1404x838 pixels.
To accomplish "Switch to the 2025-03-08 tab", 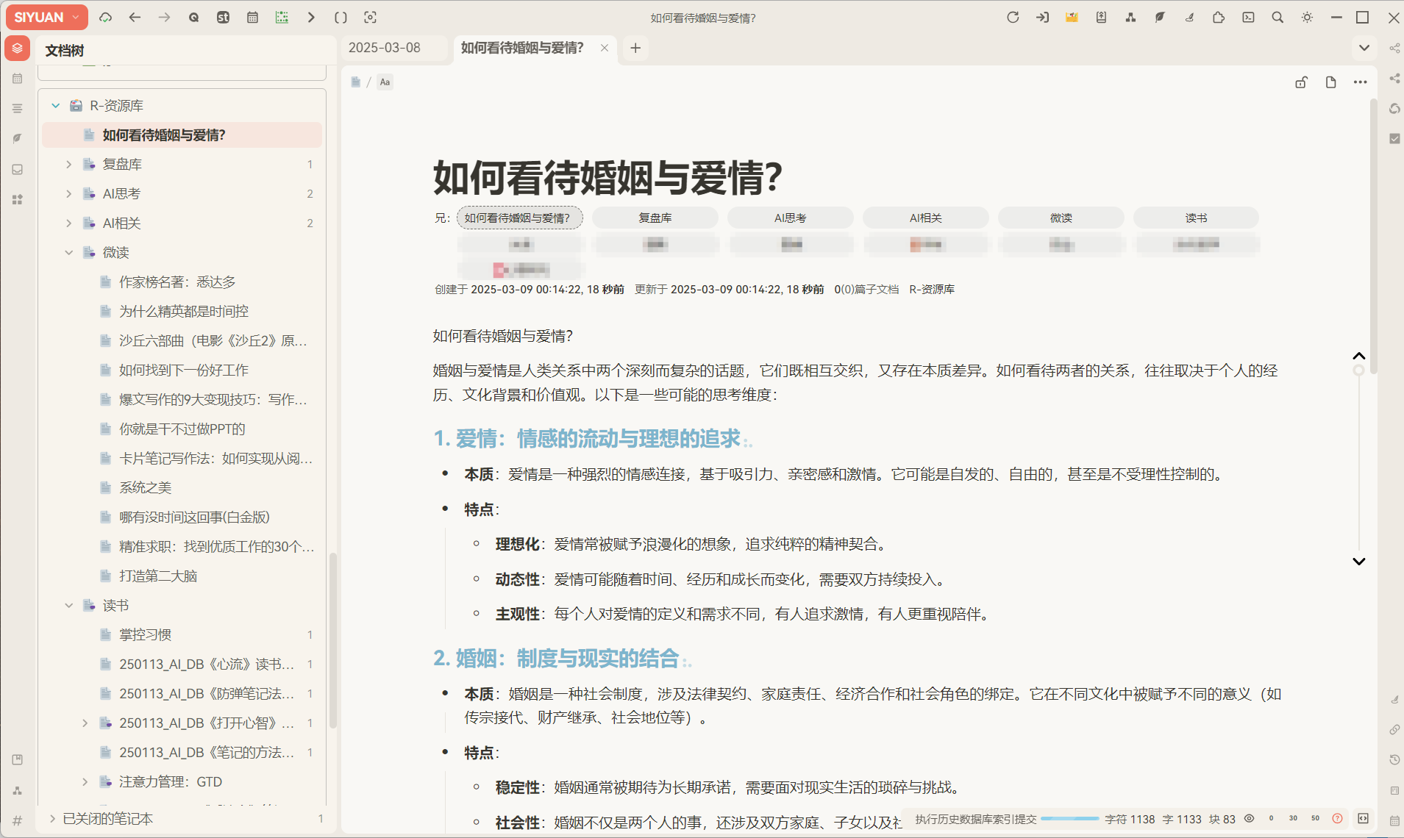I will [x=385, y=48].
